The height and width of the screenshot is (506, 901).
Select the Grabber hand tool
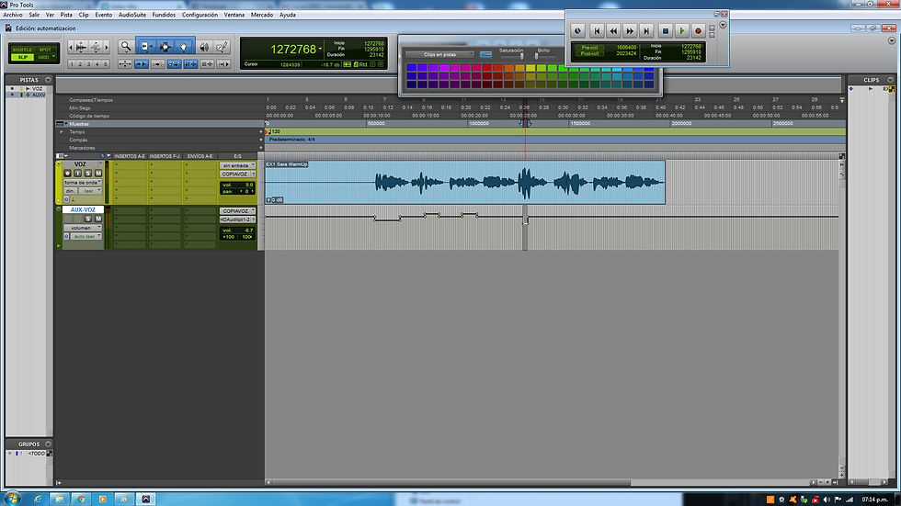pyautogui.click(x=183, y=47)
